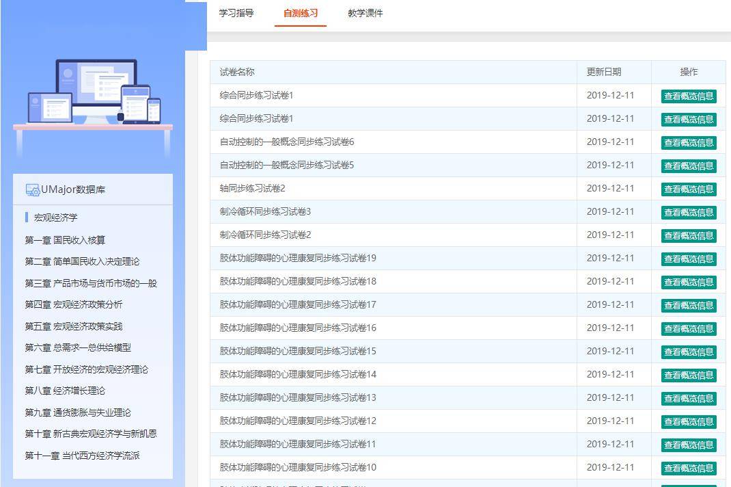
Task: Open 第七章 开放经济的宏观经济理论 chapter
Action: point(87,369)
